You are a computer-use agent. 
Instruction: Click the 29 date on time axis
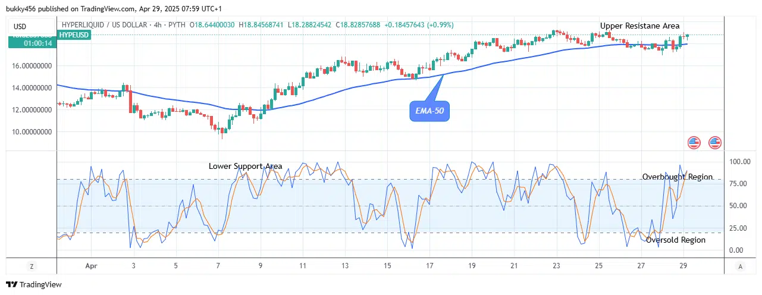(x=683, y=266)
